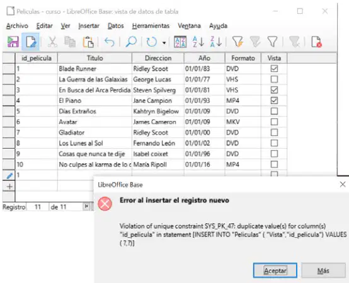Click the record number field

[37, 207]
